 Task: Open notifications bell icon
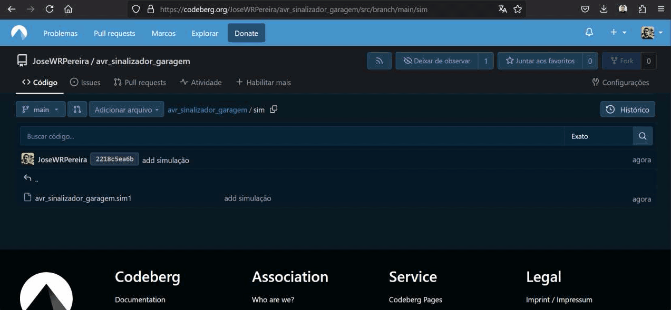click(x=589, y=33)
